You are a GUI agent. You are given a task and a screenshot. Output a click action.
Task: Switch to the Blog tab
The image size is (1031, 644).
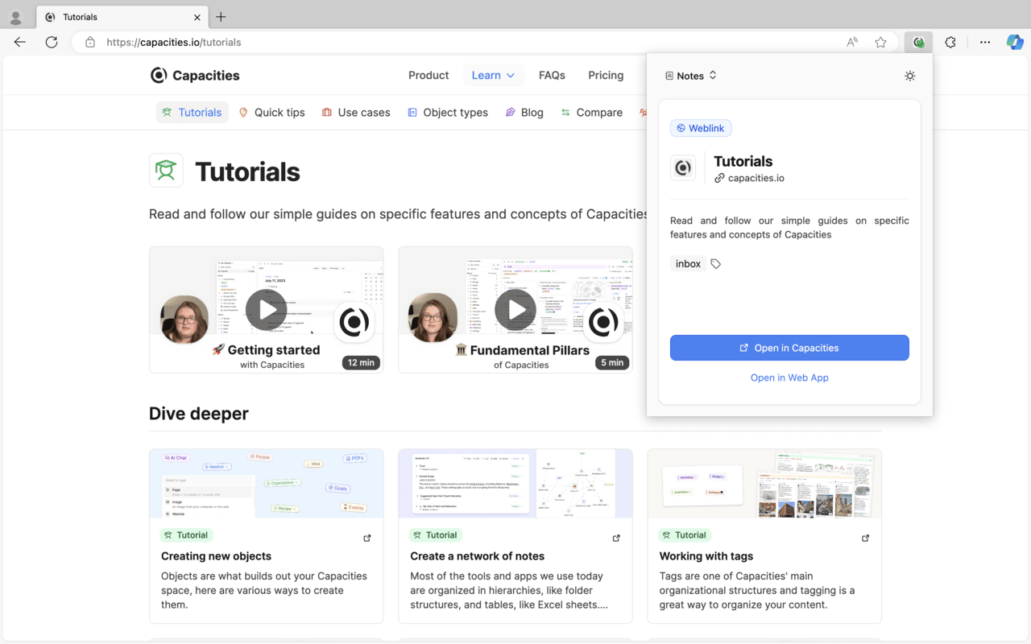click(524, 113)
